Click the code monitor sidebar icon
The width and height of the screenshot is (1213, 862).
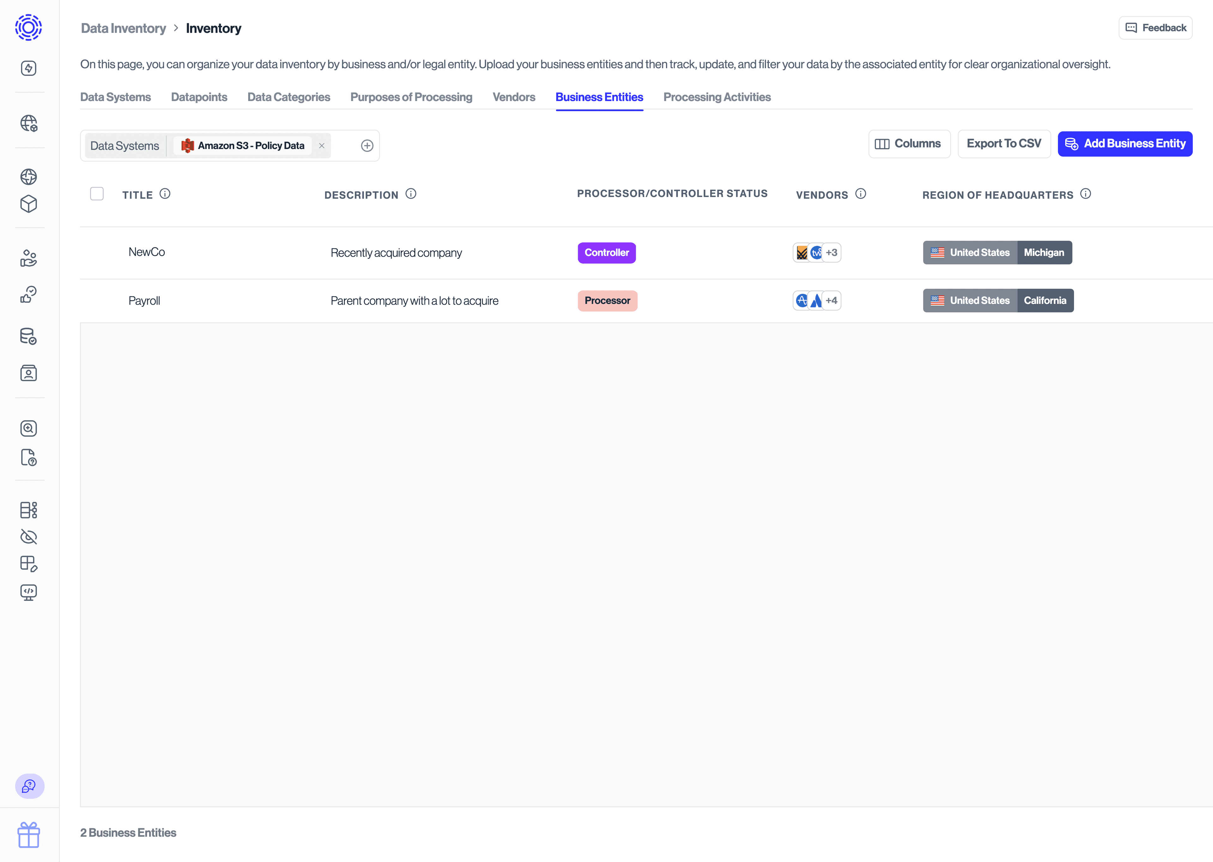(29, 592)
